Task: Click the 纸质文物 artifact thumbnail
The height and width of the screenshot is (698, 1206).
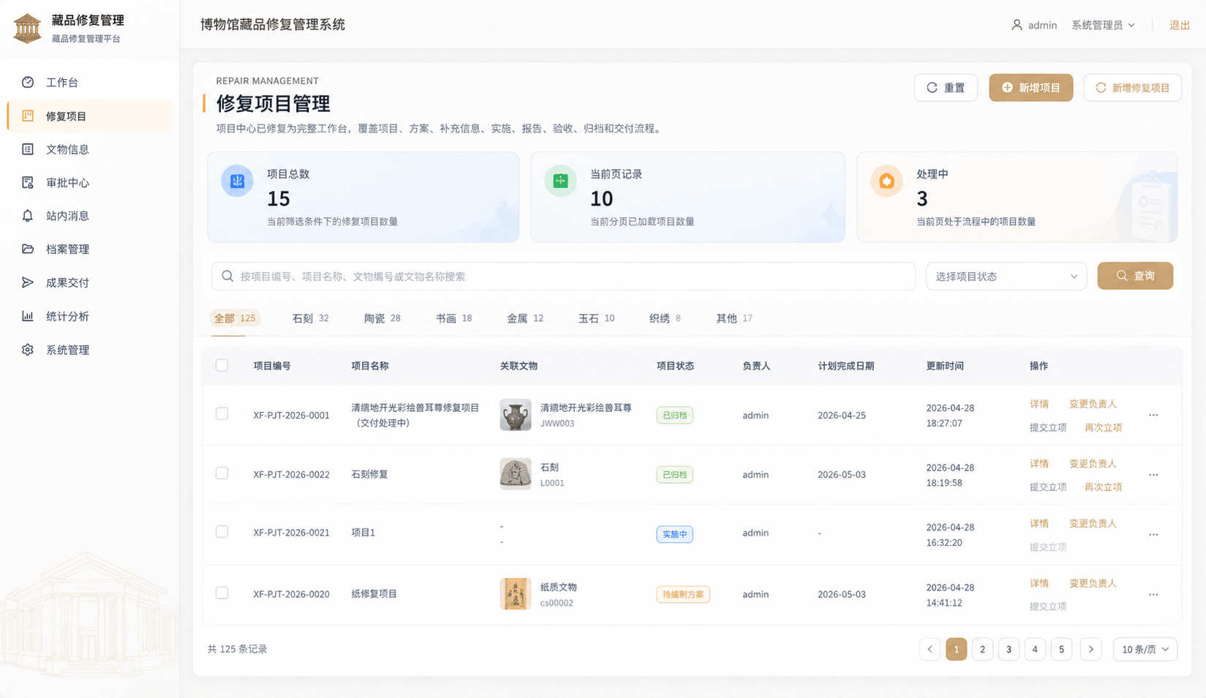Action: pyautogui.click(x=516, y=594)
